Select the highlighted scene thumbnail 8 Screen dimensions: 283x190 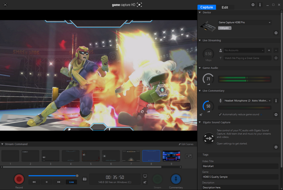151,156
